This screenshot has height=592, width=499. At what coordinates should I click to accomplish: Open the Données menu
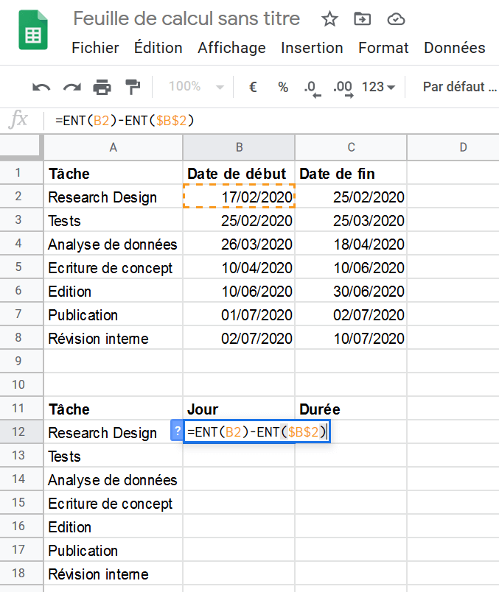(x=454, y=48)
